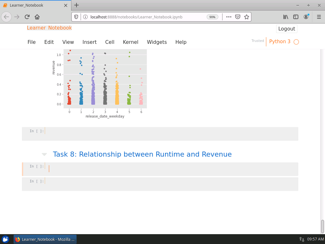Open the Help menu
Screen dimensions: 325x244
[x=181, y=42]
